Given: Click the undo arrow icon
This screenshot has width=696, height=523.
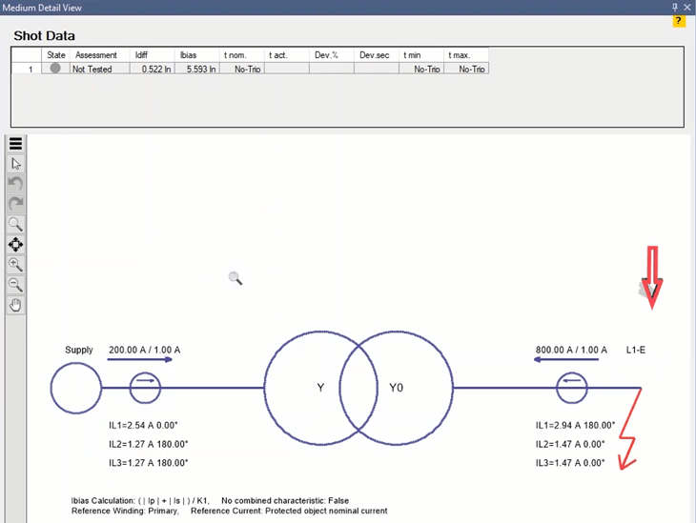Looking at the screenshot, I should pyautogui.click(x=15, y=184).
